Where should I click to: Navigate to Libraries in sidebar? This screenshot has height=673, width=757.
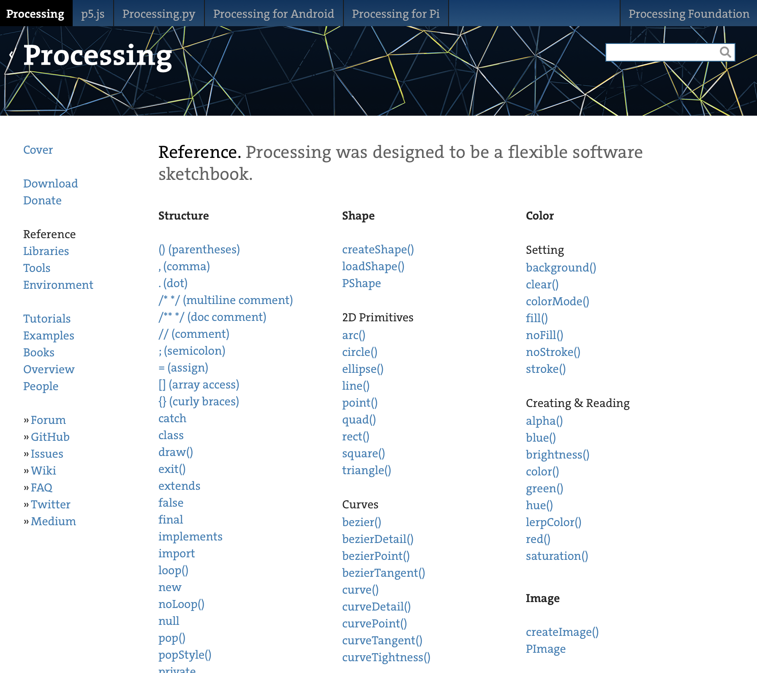click(x=46, y=251)
